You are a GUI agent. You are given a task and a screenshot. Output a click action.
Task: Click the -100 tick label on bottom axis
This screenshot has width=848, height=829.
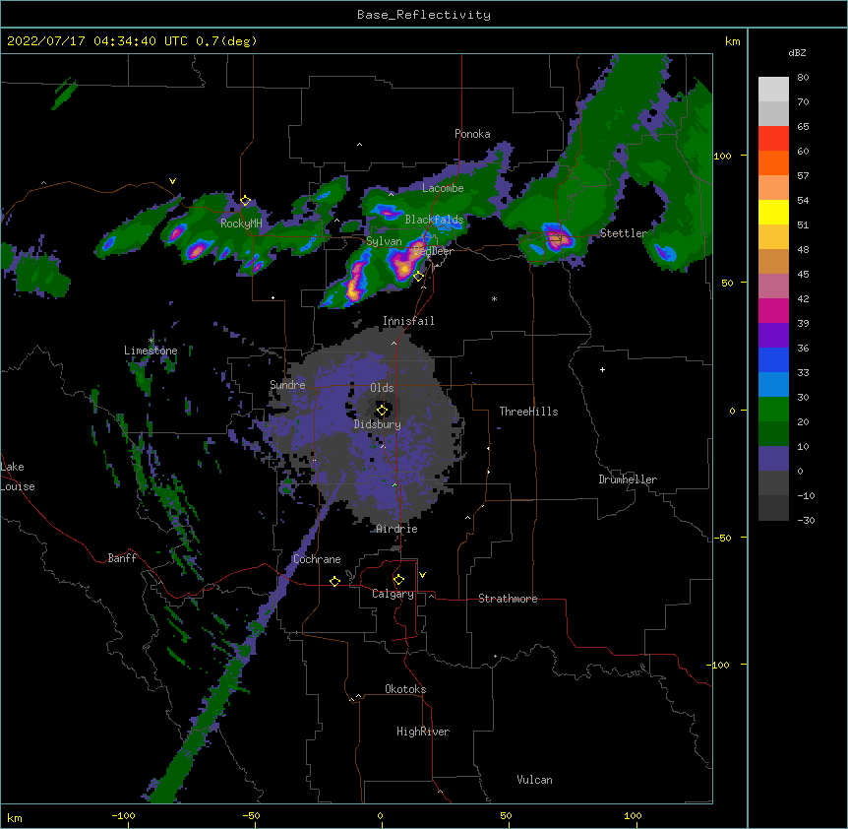click(123, 815)
